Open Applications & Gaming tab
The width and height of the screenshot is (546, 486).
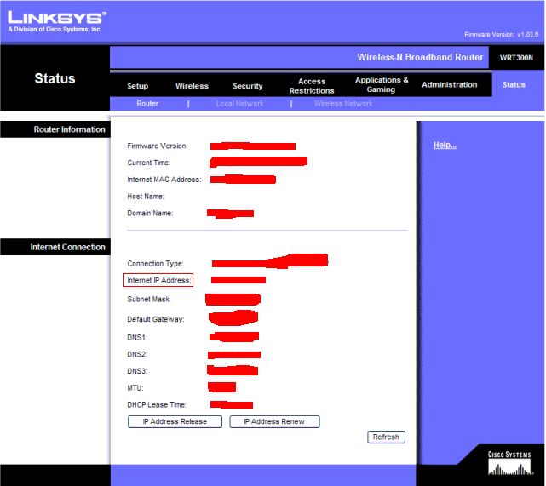(382, 84)
